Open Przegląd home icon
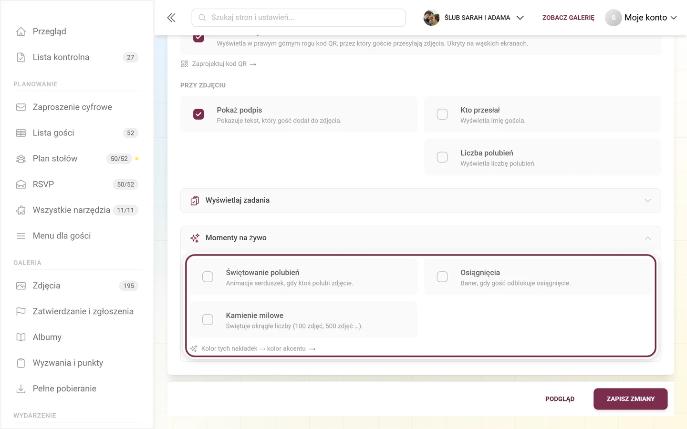 pyautogui.click(x=21, y=31)
